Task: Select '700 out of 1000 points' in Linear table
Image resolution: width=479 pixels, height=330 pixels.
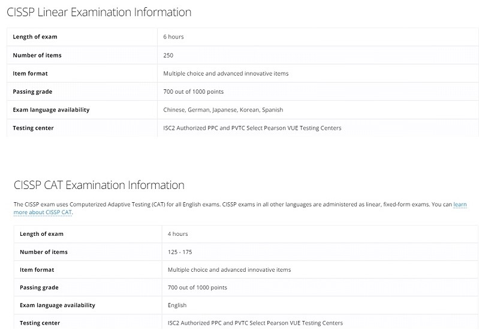Action: coord(194,92)
